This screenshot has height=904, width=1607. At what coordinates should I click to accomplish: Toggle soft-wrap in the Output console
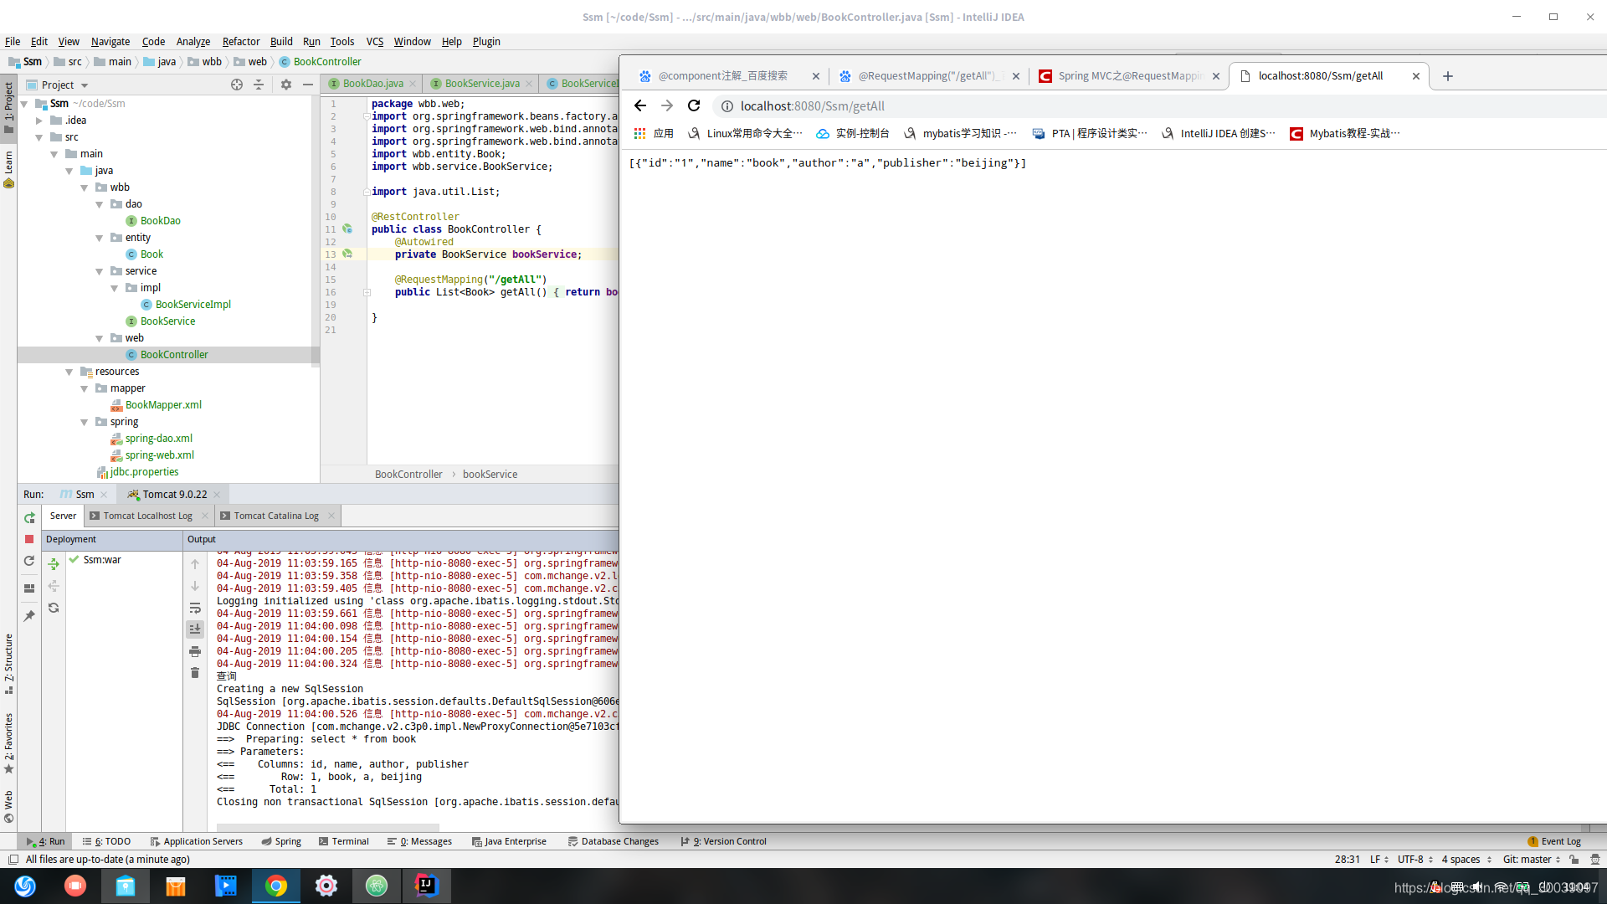[x=195, y=608]
